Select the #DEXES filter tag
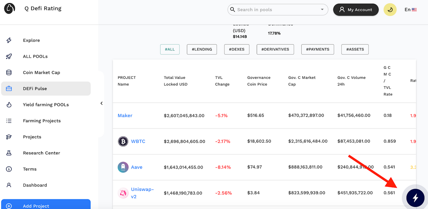 coord(237,49)
